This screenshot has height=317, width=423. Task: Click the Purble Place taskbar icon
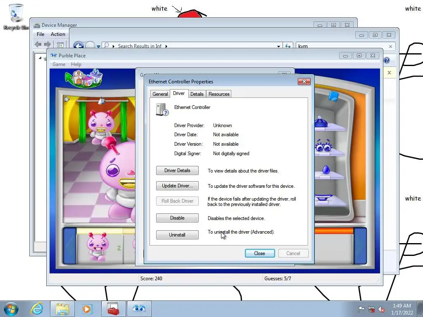pyautogui.click(x=139, y=309)
